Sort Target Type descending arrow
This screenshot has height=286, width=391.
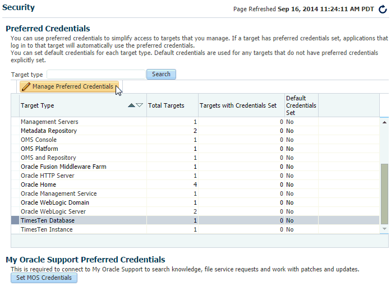[139, 105]
